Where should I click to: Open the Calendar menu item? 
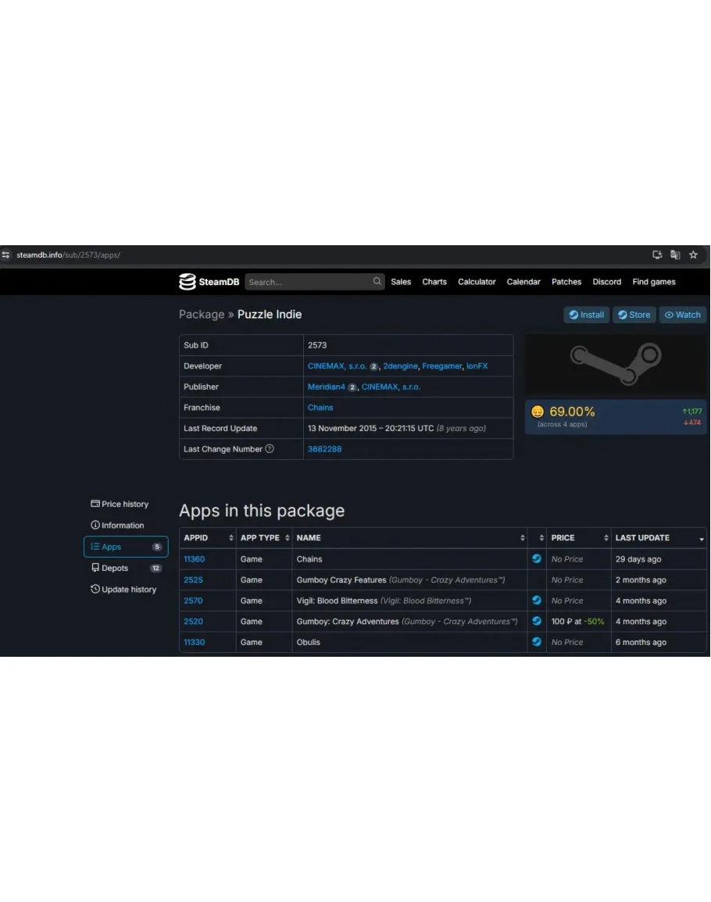coord(523,282)
